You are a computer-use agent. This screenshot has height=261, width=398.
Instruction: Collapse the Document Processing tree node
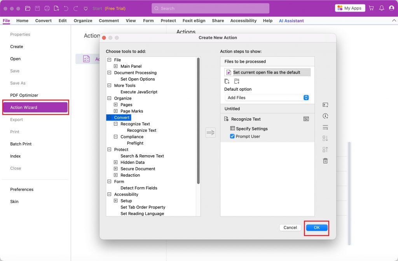click(109, 72)
